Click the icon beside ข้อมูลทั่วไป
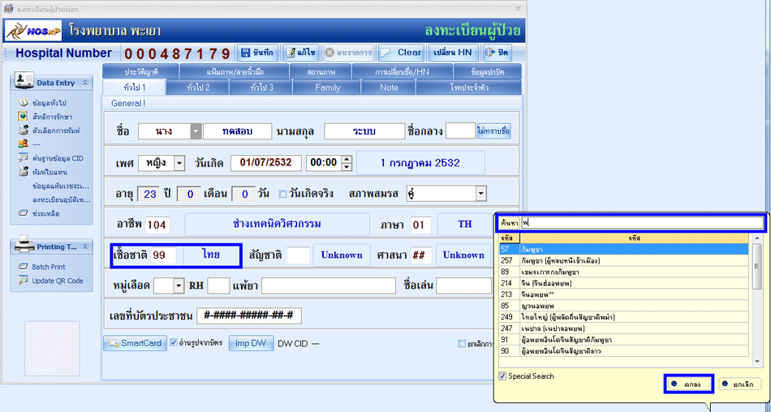 click(x=23, y=103)
